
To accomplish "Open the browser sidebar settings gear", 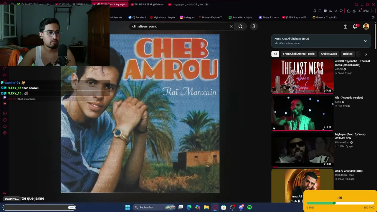I will pos(5,133).
